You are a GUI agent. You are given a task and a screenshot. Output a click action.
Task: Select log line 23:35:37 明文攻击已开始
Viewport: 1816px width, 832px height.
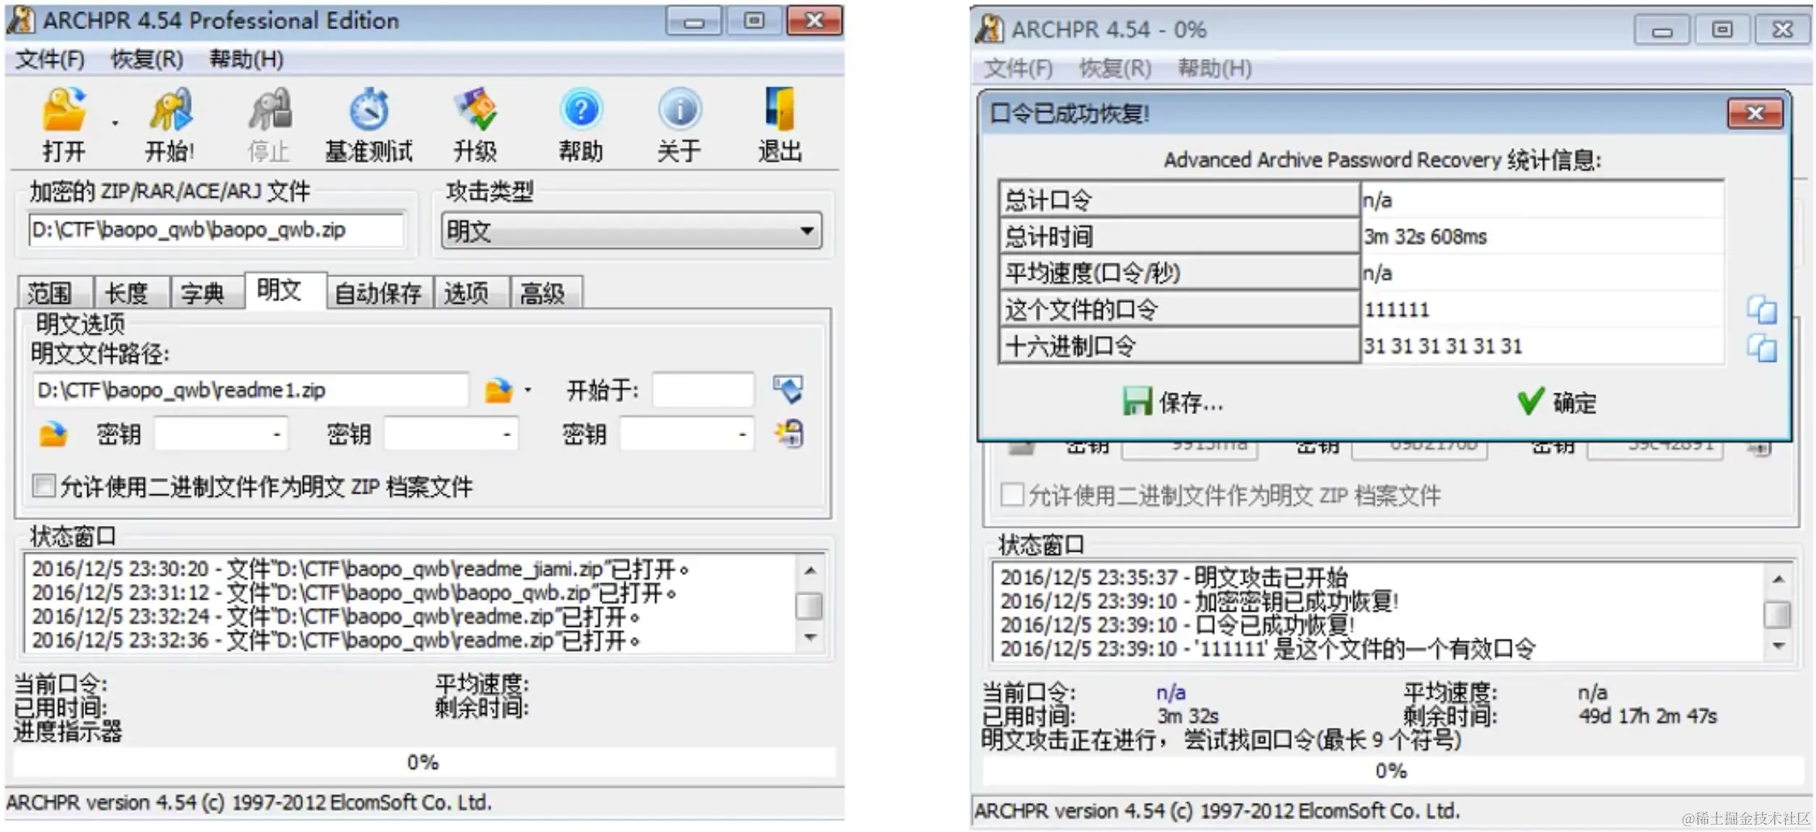coord(1174,578)
